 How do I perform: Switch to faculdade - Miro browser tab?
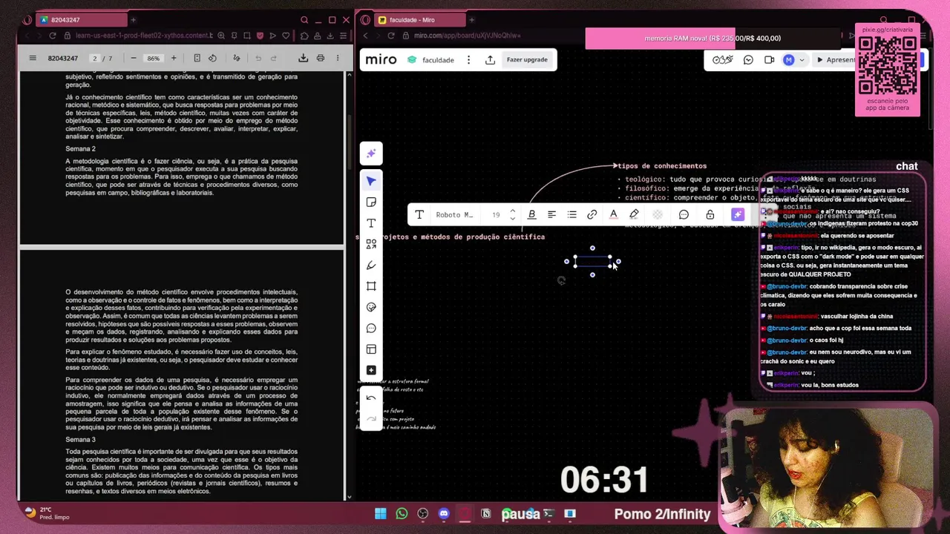(419, 20)
